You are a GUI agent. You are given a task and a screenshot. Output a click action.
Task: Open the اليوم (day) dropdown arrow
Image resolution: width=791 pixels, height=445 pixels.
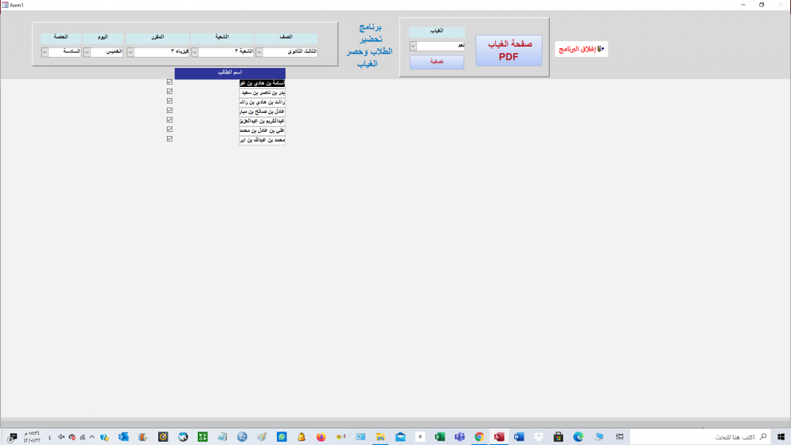[87, 52]
